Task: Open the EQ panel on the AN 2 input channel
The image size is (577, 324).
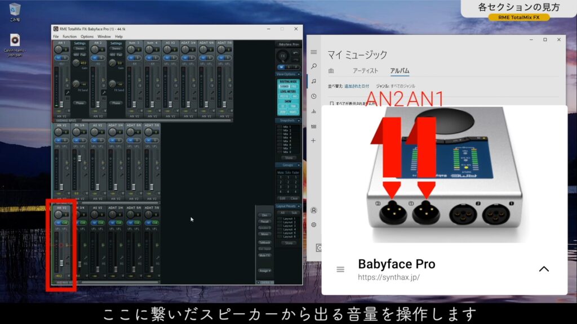Action: pyautogui.click(x=104, y=98)
